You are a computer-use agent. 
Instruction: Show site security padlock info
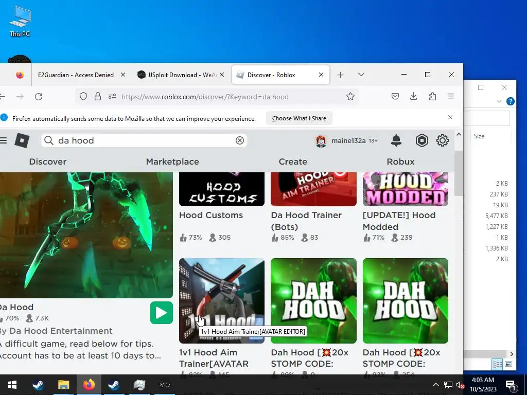click(x=98, y=97)
